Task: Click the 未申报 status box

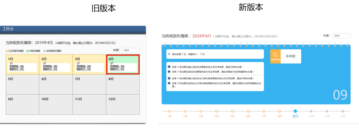Action: pyautogui.click(x=290, y=56)
